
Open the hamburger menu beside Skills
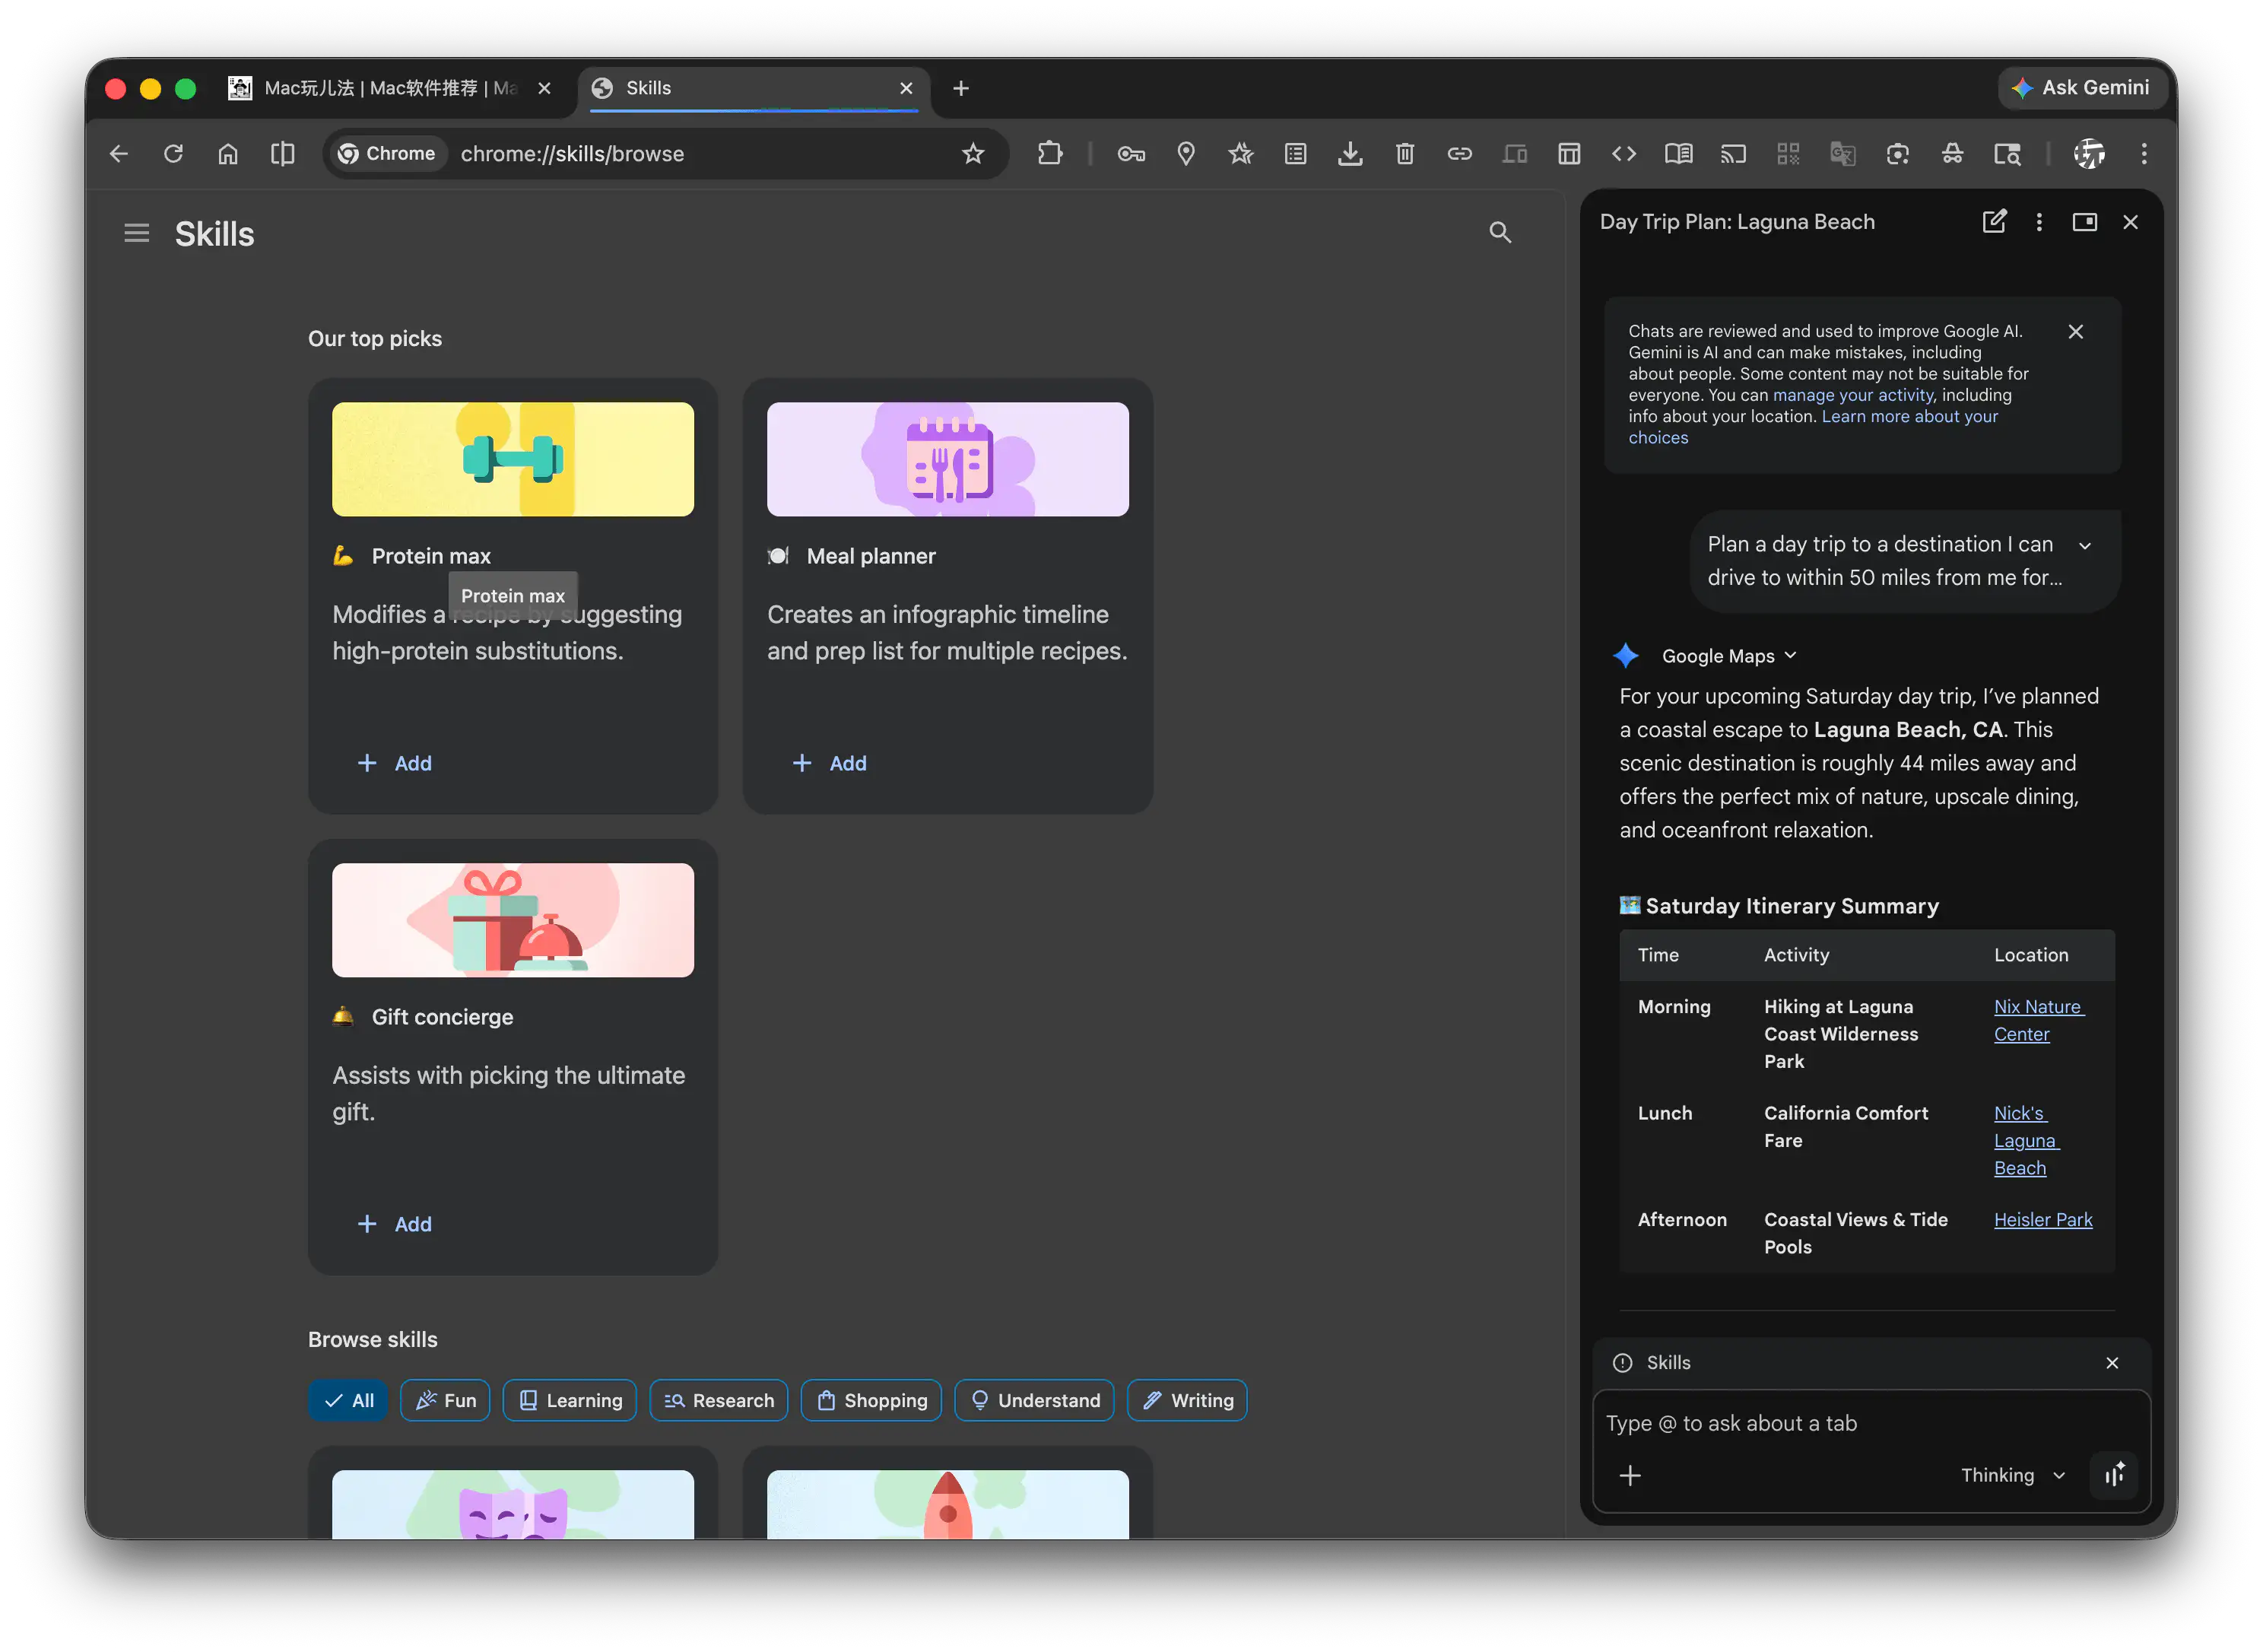click(137, 233)
